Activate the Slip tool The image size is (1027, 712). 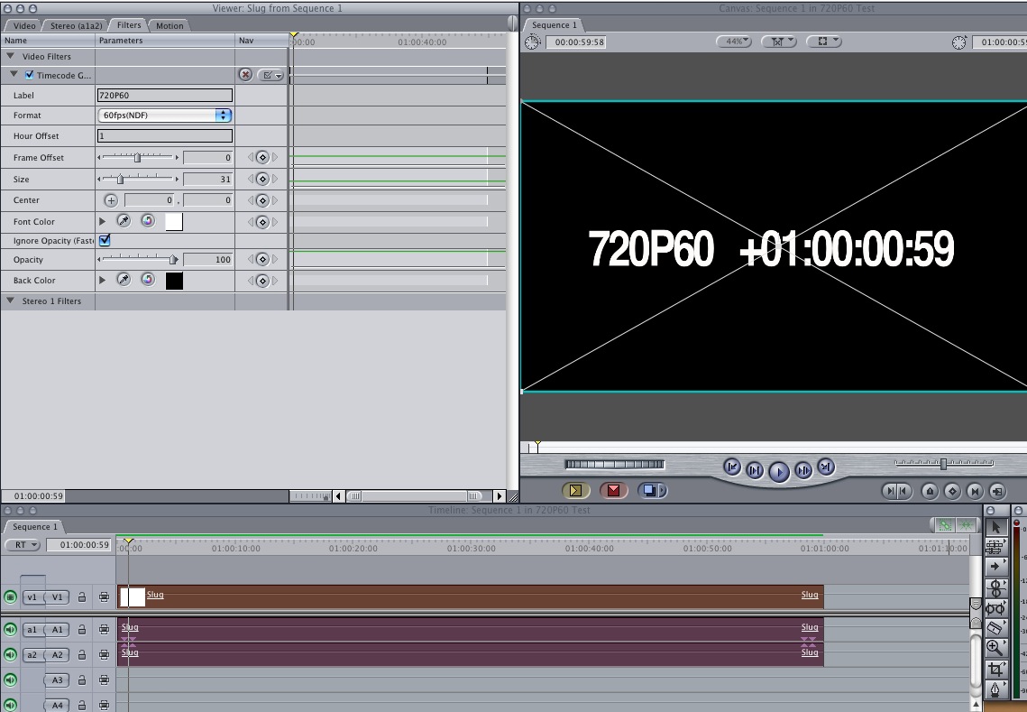click(x=995, y=607)
